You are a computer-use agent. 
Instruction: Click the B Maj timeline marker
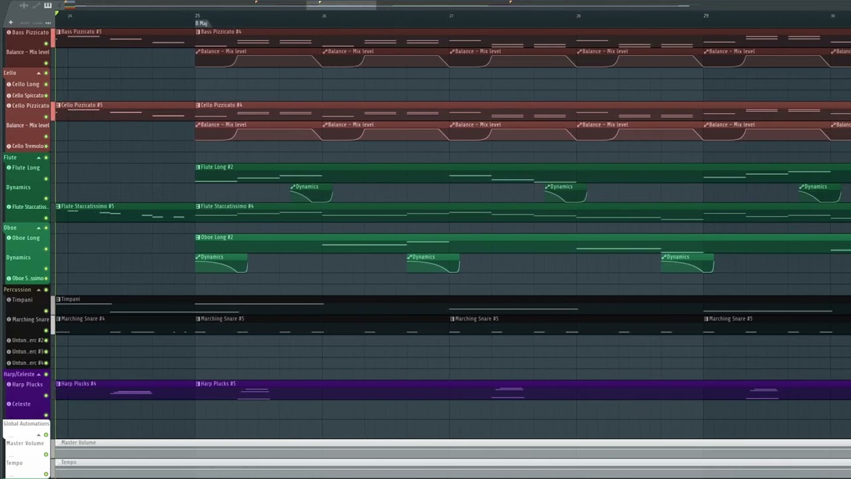[201, 23]
